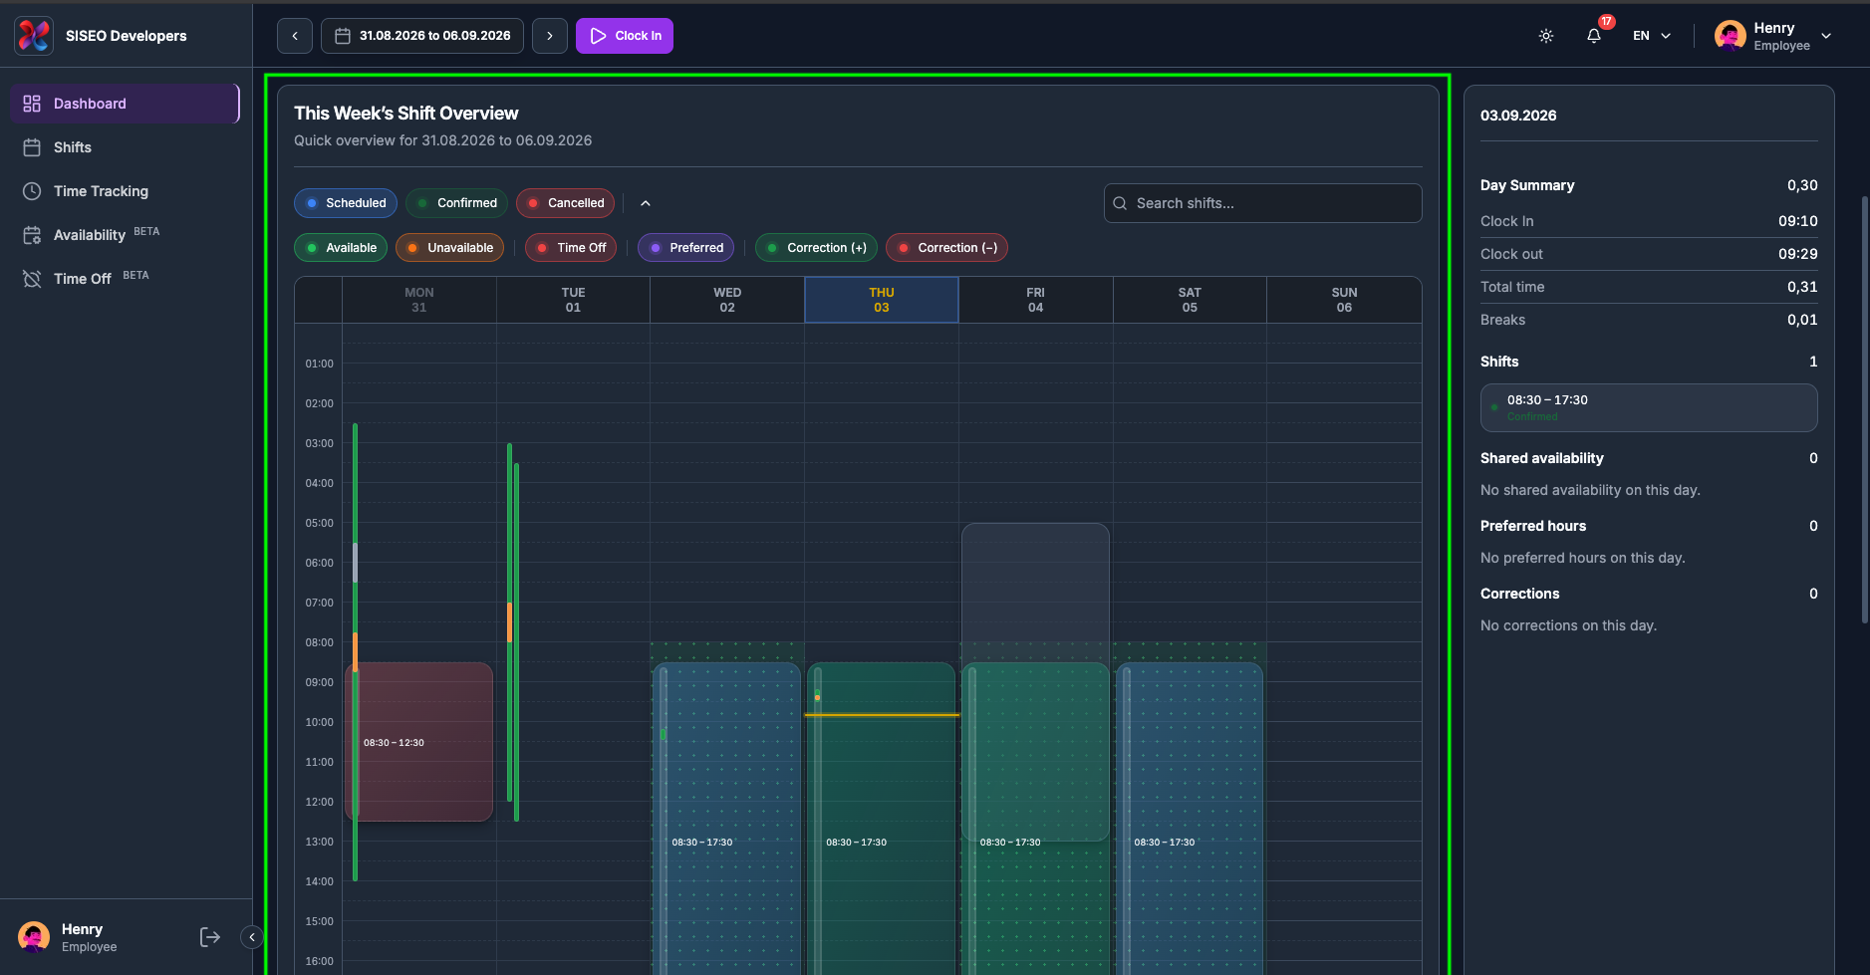Click the 03.09.2026 date heading

point(1518,116)
